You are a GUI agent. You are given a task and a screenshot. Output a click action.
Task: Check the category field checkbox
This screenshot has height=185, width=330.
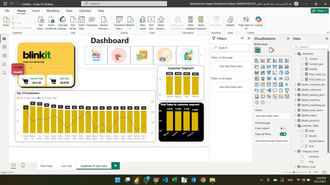click(x=302, y=156)
